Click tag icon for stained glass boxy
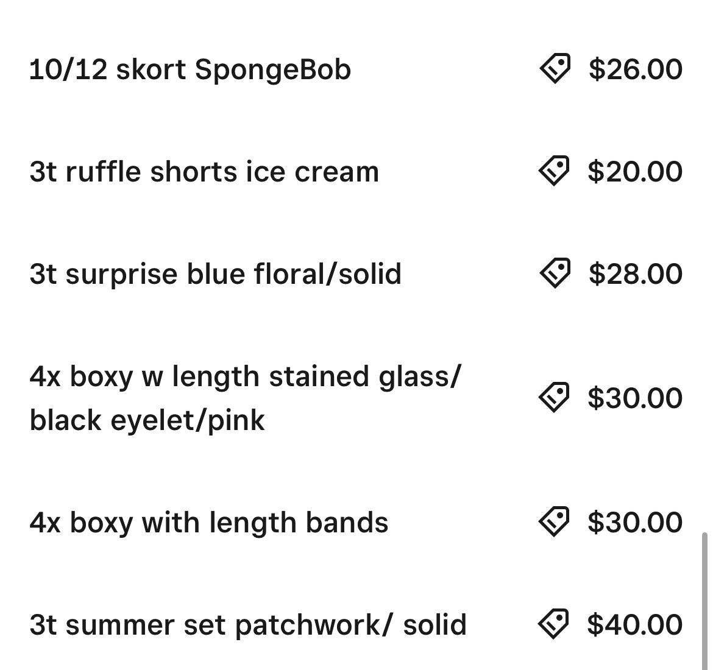The height and width of the screenshot is (670, 713). click(555, 398)
